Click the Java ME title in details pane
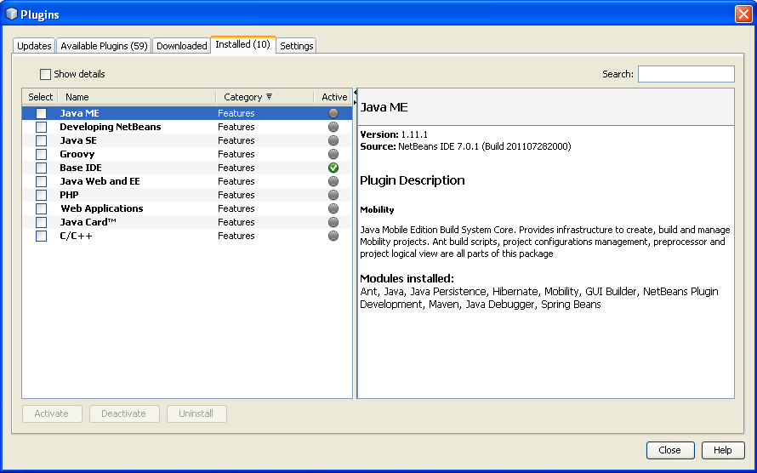The image size is (757, 473). [x=384, y=107]
